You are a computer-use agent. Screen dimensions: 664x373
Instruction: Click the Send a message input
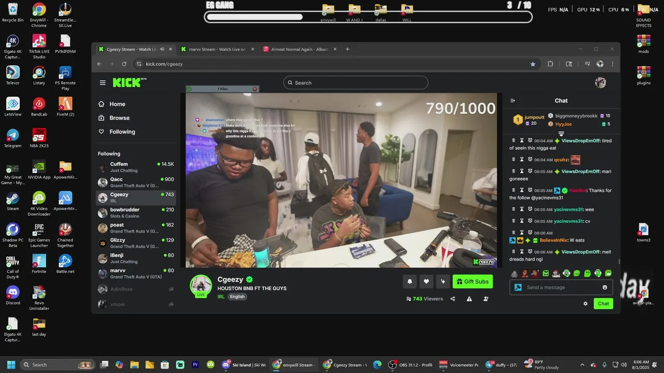click(562, 288)
